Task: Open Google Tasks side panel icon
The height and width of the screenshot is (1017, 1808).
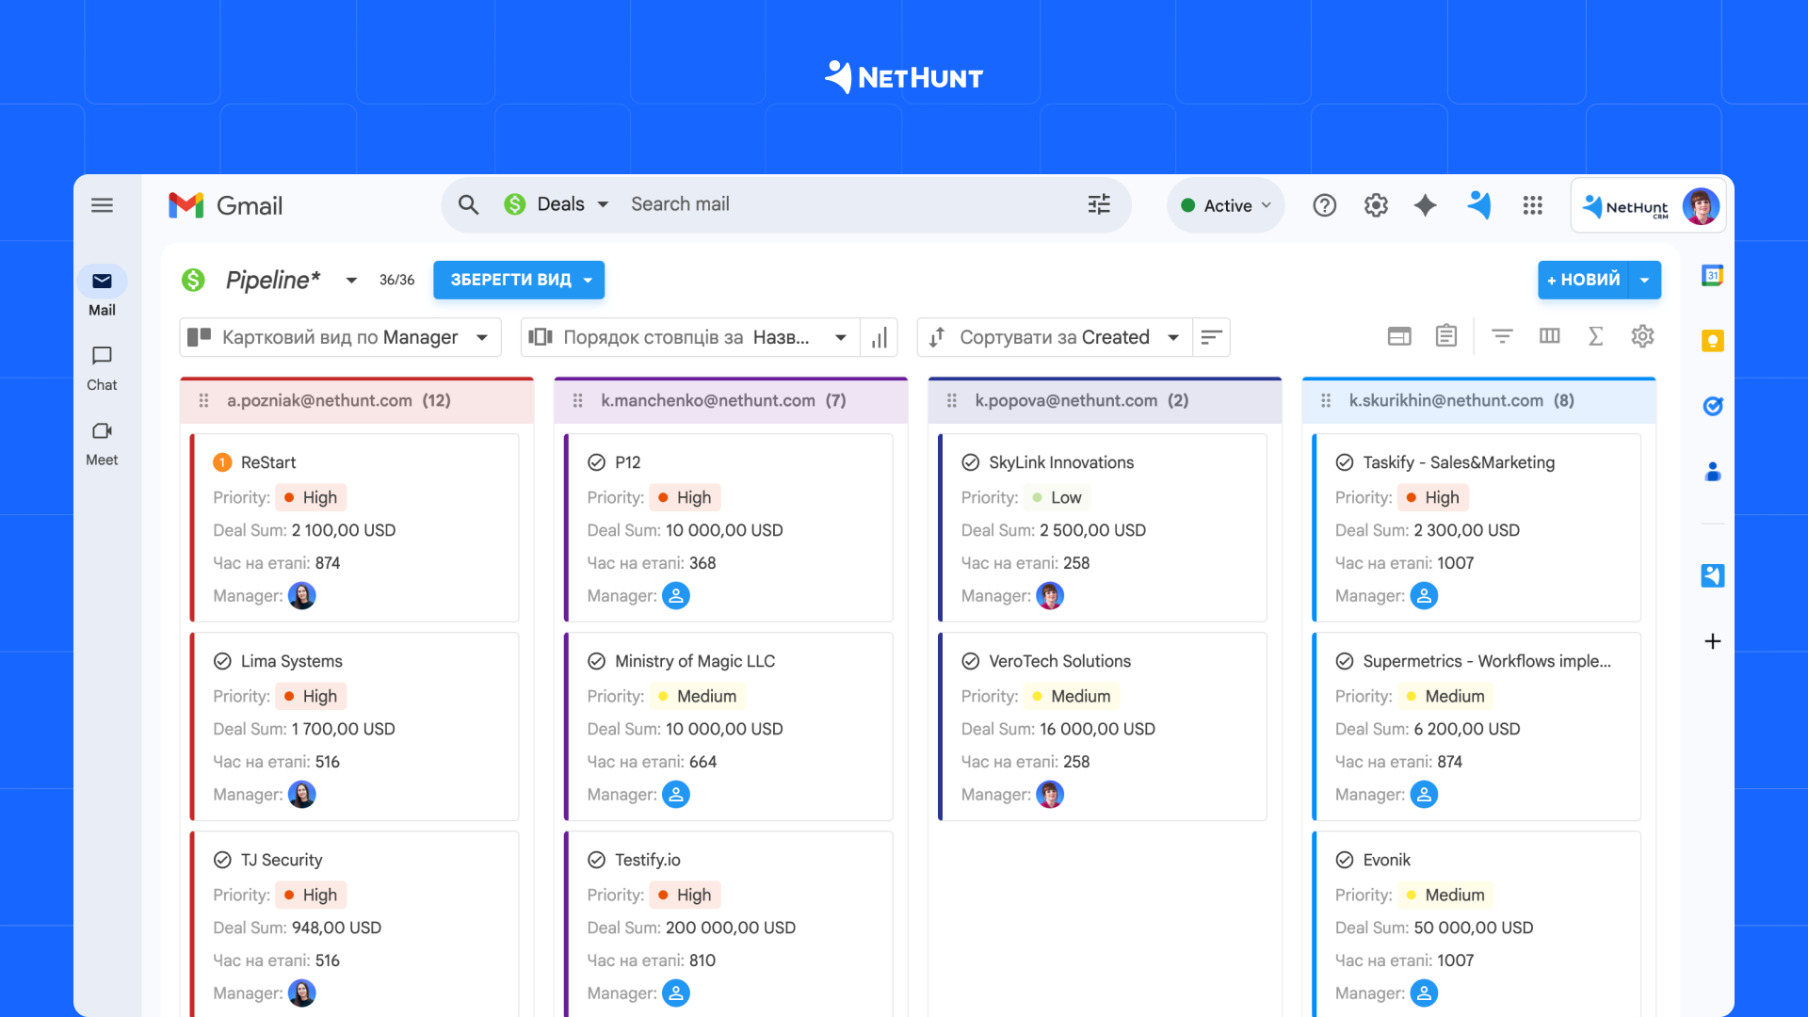Action: [1712, 406]
